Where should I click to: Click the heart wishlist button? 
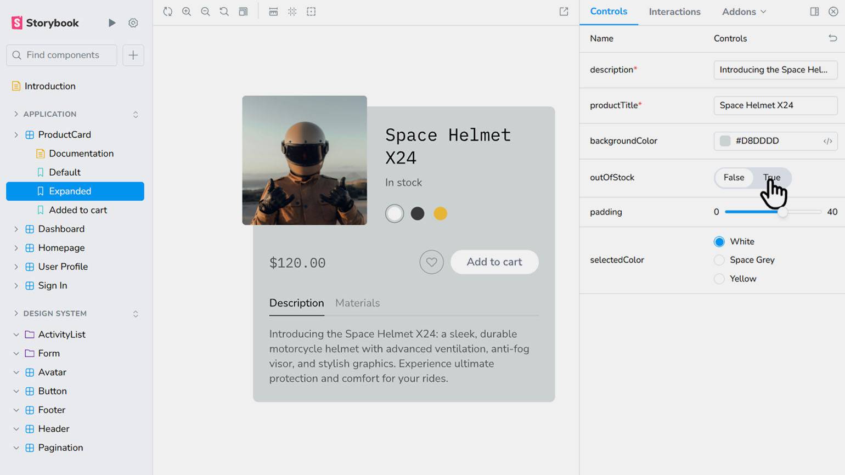click(432, 262)
